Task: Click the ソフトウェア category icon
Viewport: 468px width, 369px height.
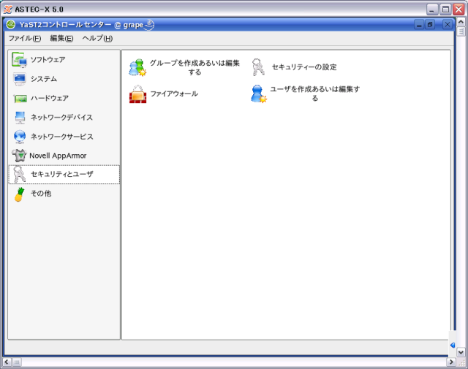Action: point(19,60)
